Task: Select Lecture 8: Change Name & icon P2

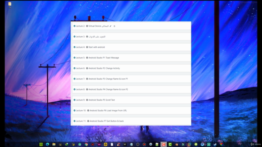Action: coord(132,89)
